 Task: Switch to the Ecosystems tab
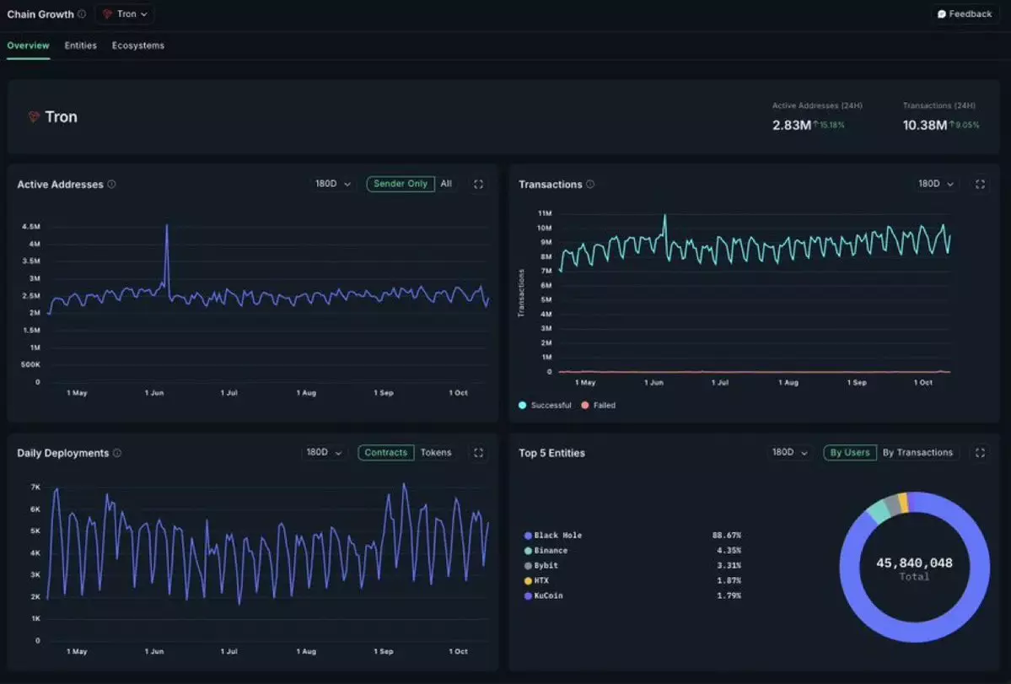pyautogui.click(x=138, y=46)
